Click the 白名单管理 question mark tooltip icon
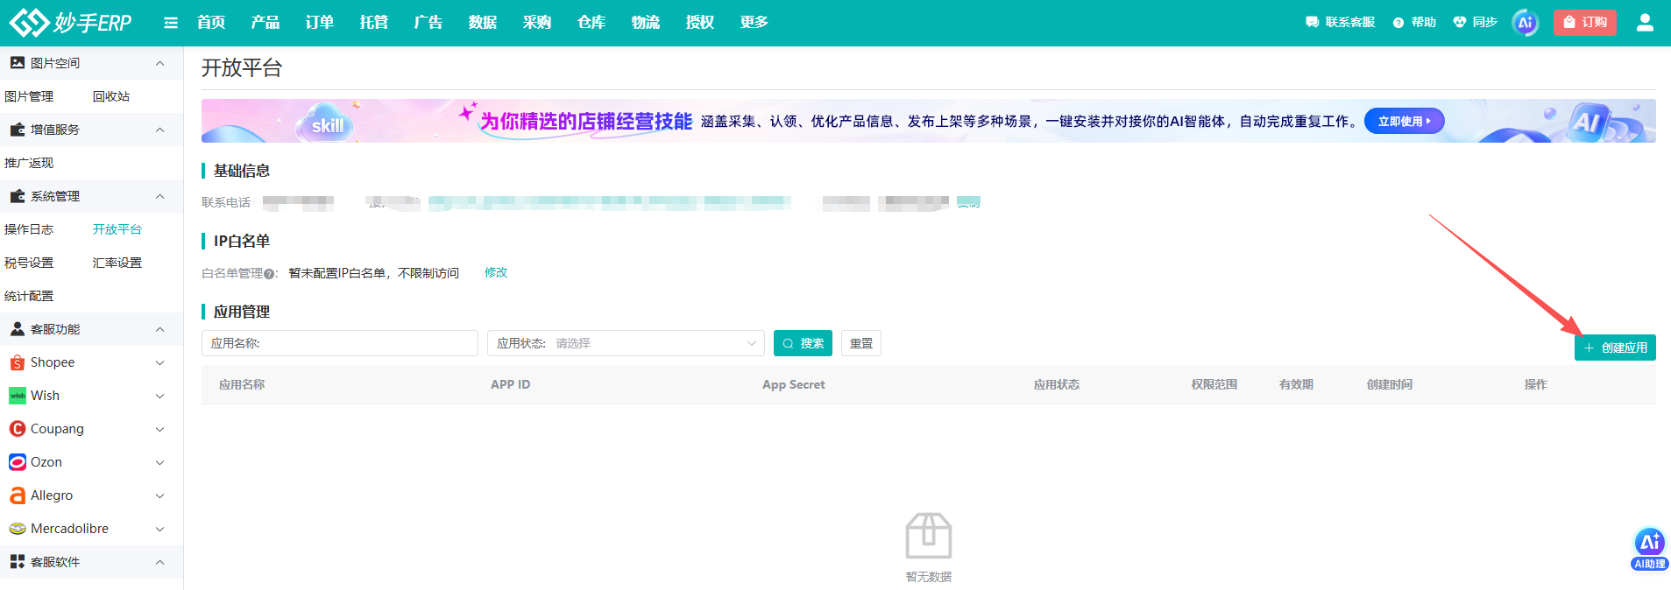Screen dimensions: 1671x590 click(269, 274)
